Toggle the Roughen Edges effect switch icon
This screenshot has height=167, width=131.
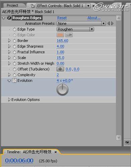coord(9,18)
